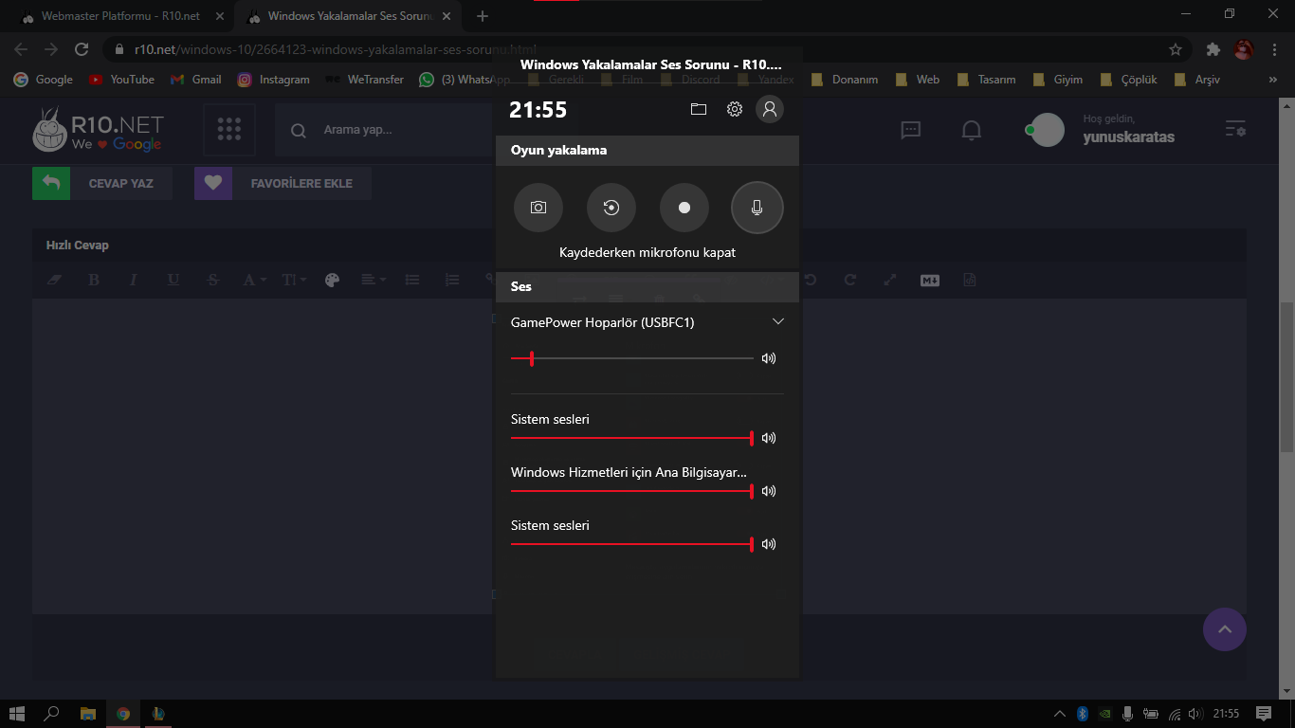This screenshot has width=1295, height=728.
Task: Insert a bulleted list in the editor
Action: click(x=412, y=280)
